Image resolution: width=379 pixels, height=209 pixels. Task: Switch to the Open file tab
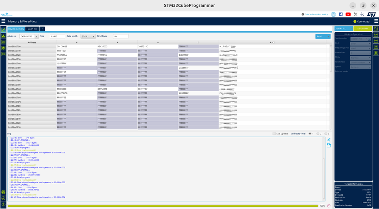tap(32, 29)
